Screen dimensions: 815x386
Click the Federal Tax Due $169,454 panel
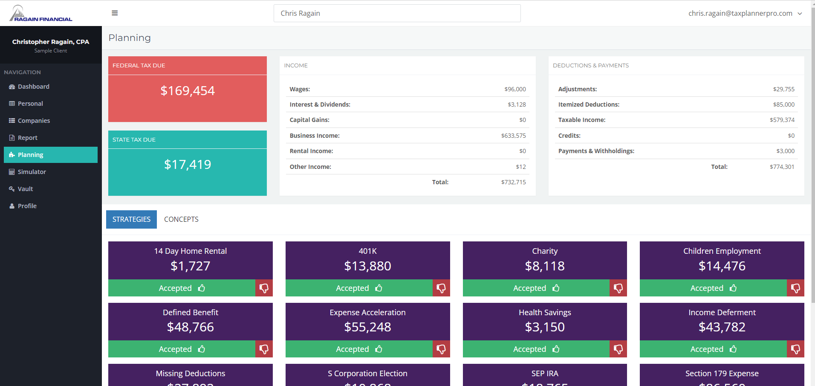(188, 89)
